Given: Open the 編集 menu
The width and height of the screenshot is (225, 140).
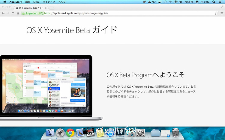Looking at the screenshot, I should tap(28, 2).
